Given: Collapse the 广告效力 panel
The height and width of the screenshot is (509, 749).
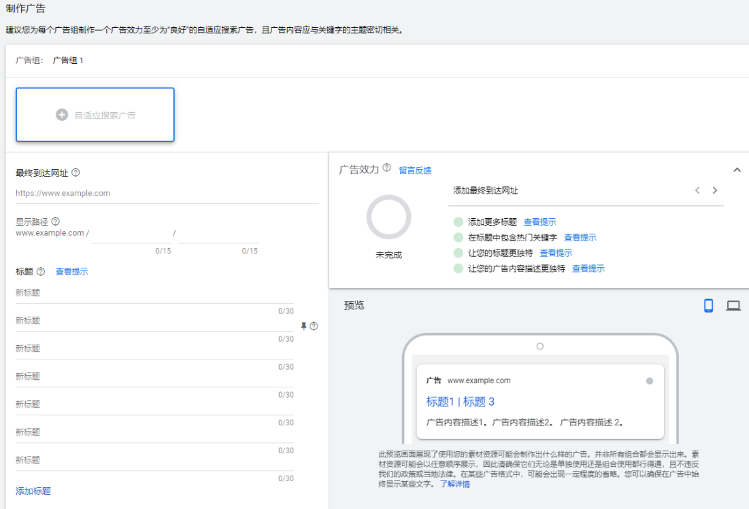Looking at the screenshot, I should tap(737, 170).
